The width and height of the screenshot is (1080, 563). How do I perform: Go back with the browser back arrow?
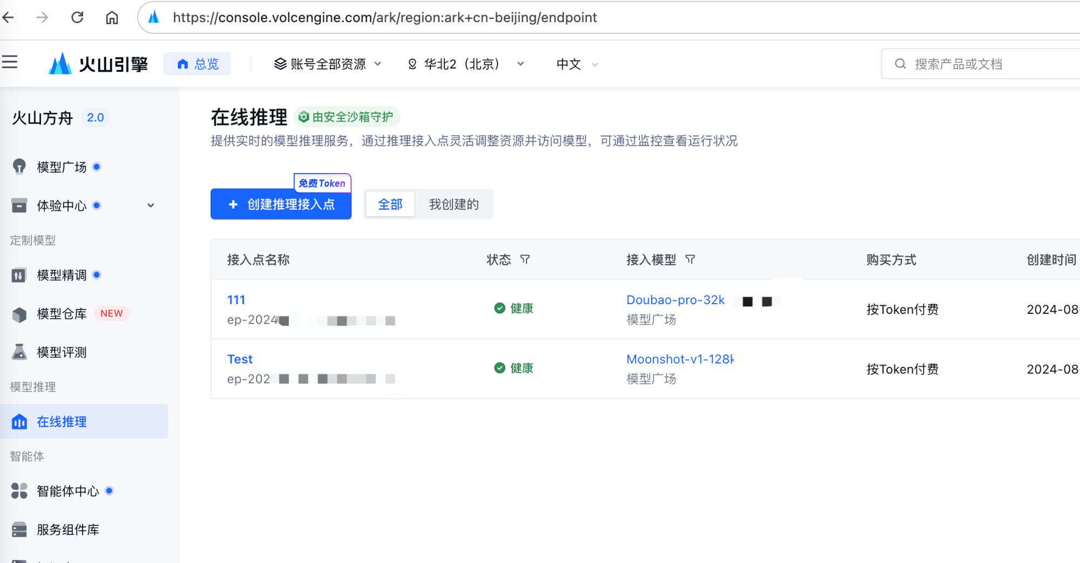tap(9, 17)
